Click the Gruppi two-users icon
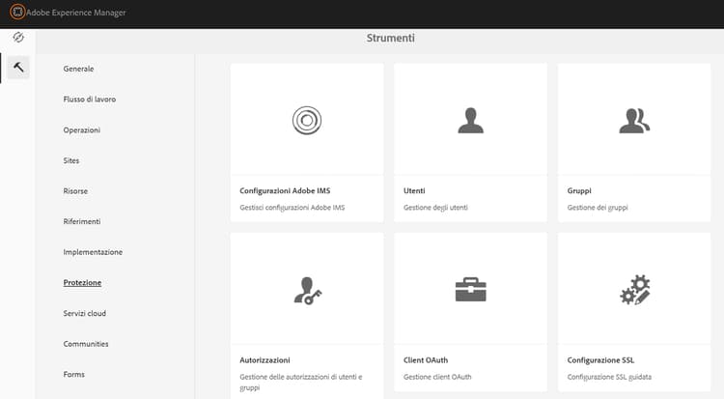724x399 pixels. click(x=634, y=121)
